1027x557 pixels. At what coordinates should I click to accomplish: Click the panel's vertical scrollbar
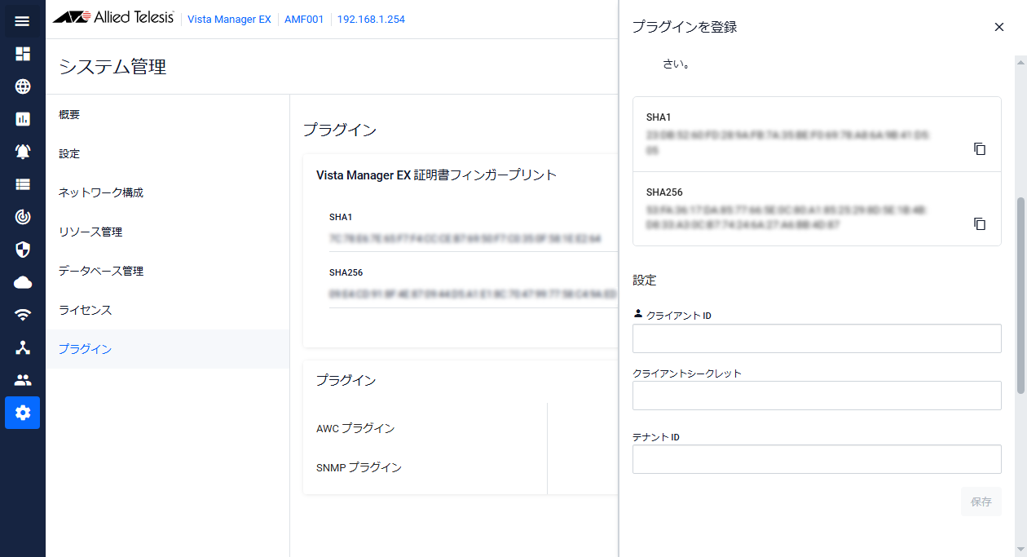(x=1020, y=294)
